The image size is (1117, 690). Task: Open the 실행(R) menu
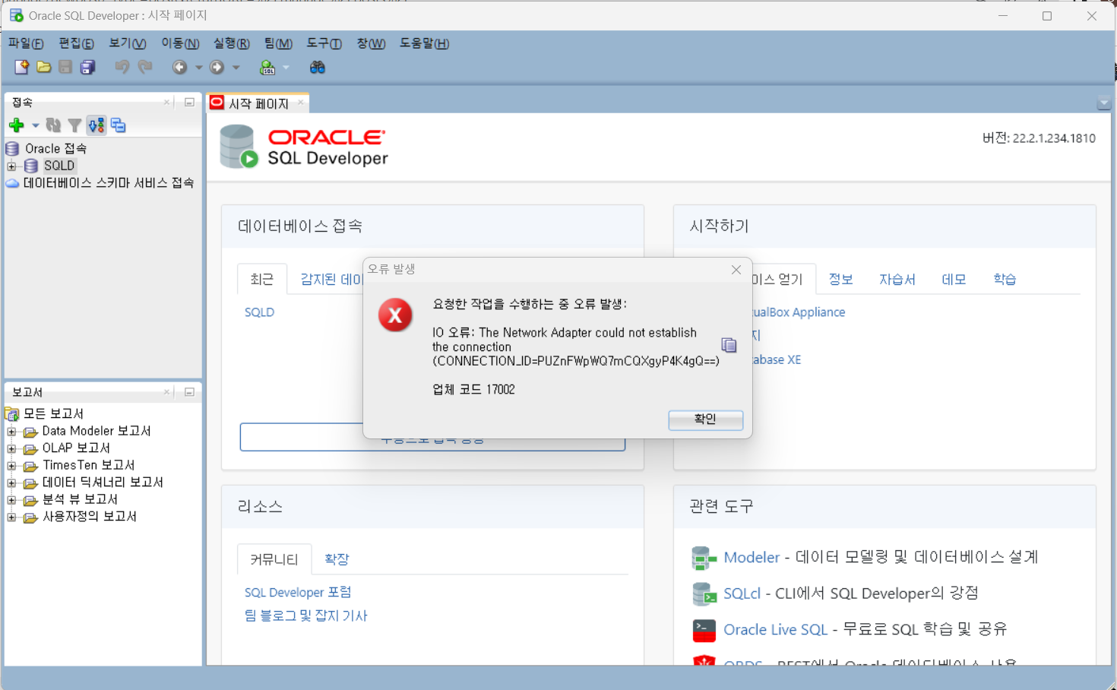point(231,43)
